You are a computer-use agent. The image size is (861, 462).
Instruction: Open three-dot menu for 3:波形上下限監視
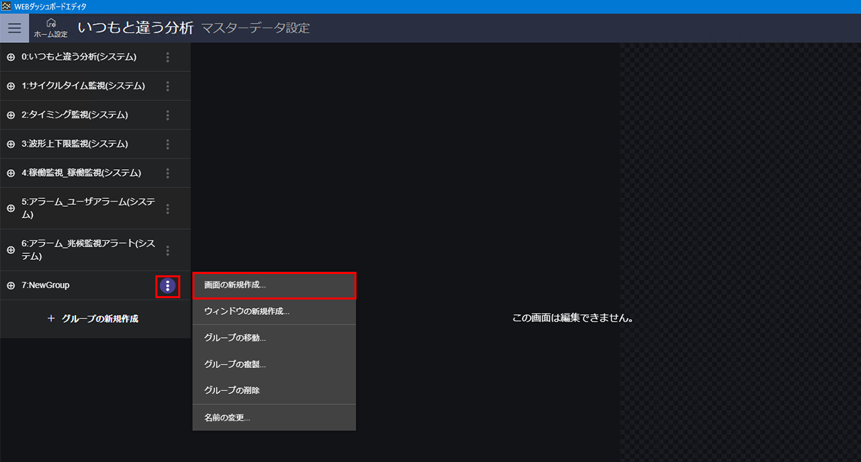coord(167,144)
